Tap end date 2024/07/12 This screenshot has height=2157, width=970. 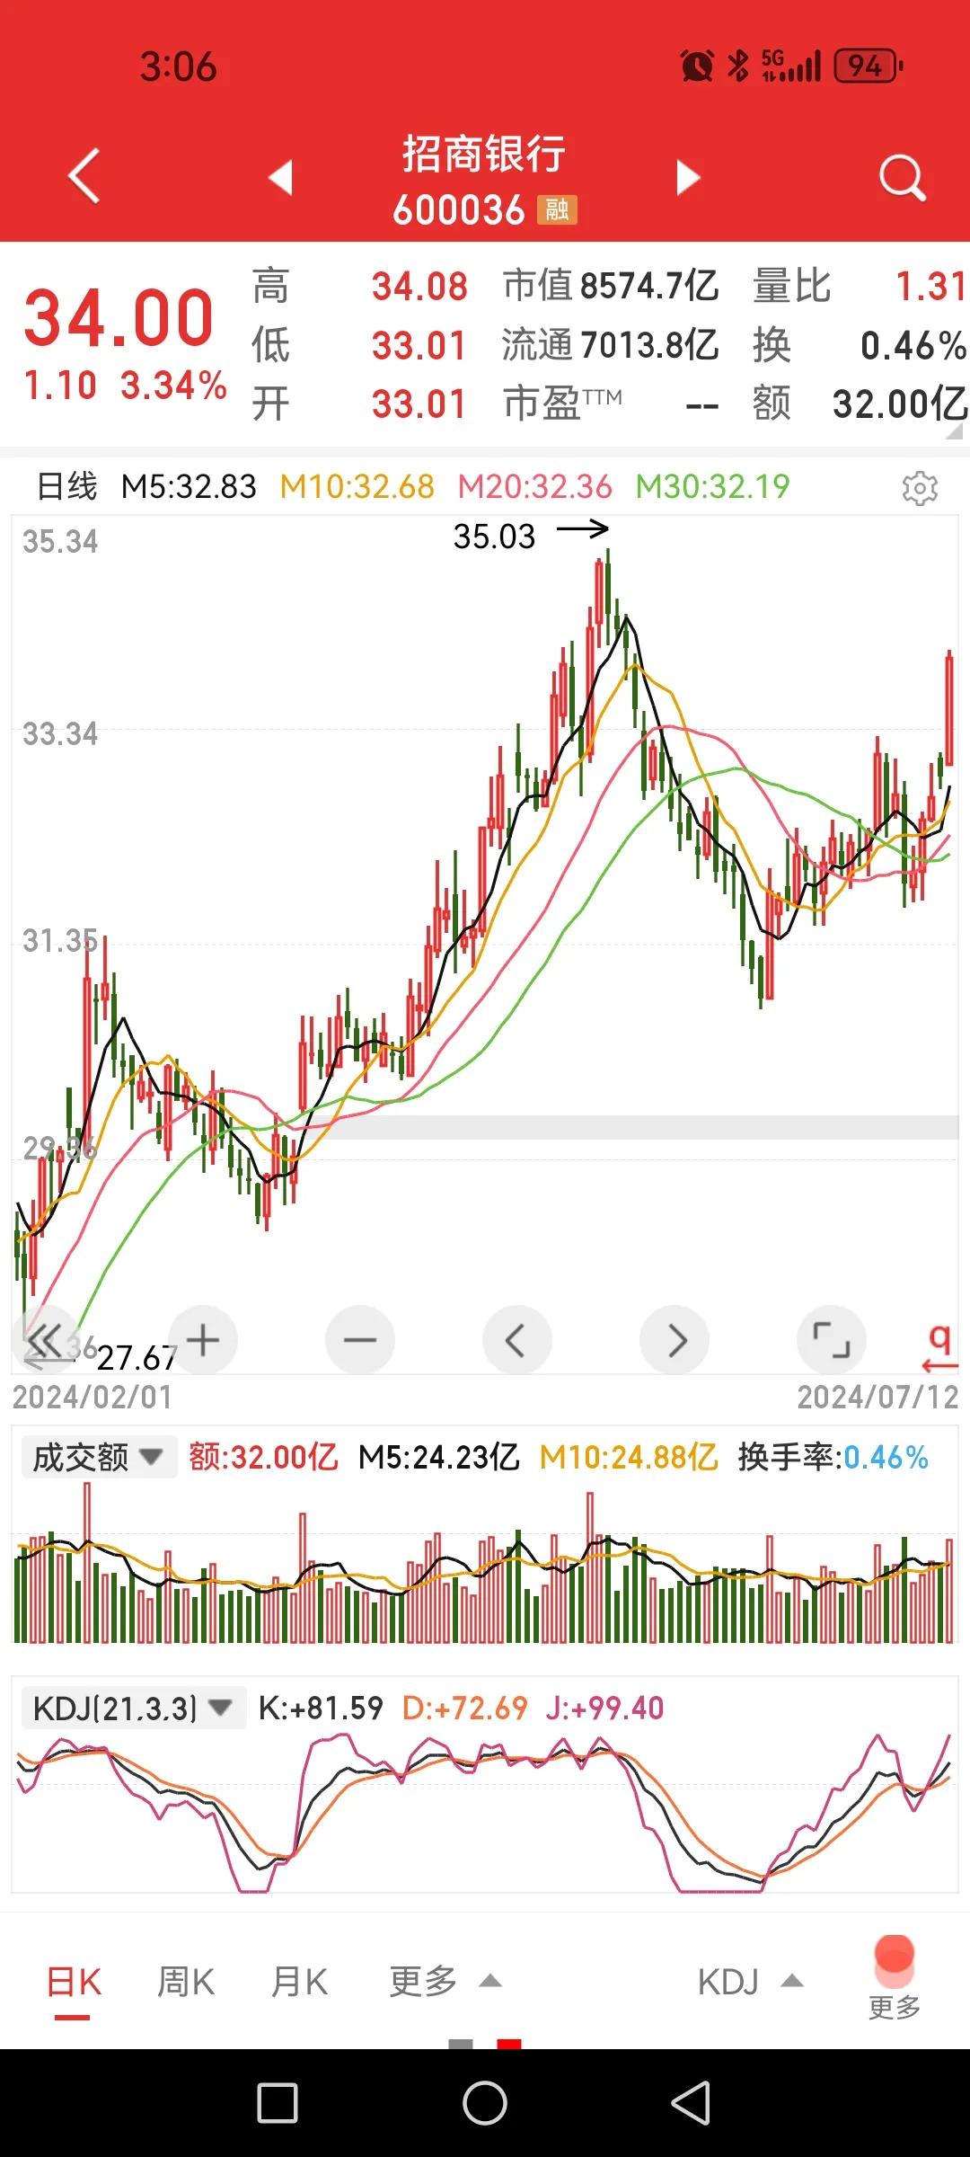[877, 1397]
